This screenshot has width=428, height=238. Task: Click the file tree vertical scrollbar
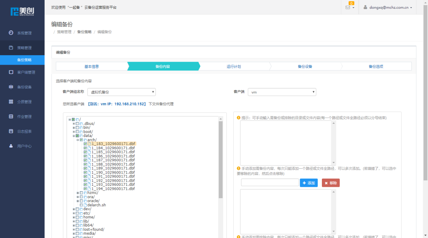pyautogui.click(x=221, y=160)
